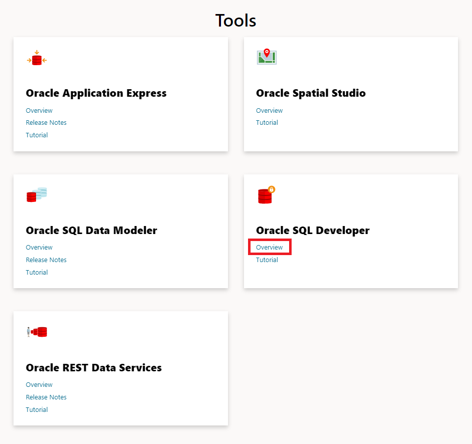Open Tutorial under Oracle Spatial Studio
The width and height of the screenshot is (472, 444).
(267, 122)
